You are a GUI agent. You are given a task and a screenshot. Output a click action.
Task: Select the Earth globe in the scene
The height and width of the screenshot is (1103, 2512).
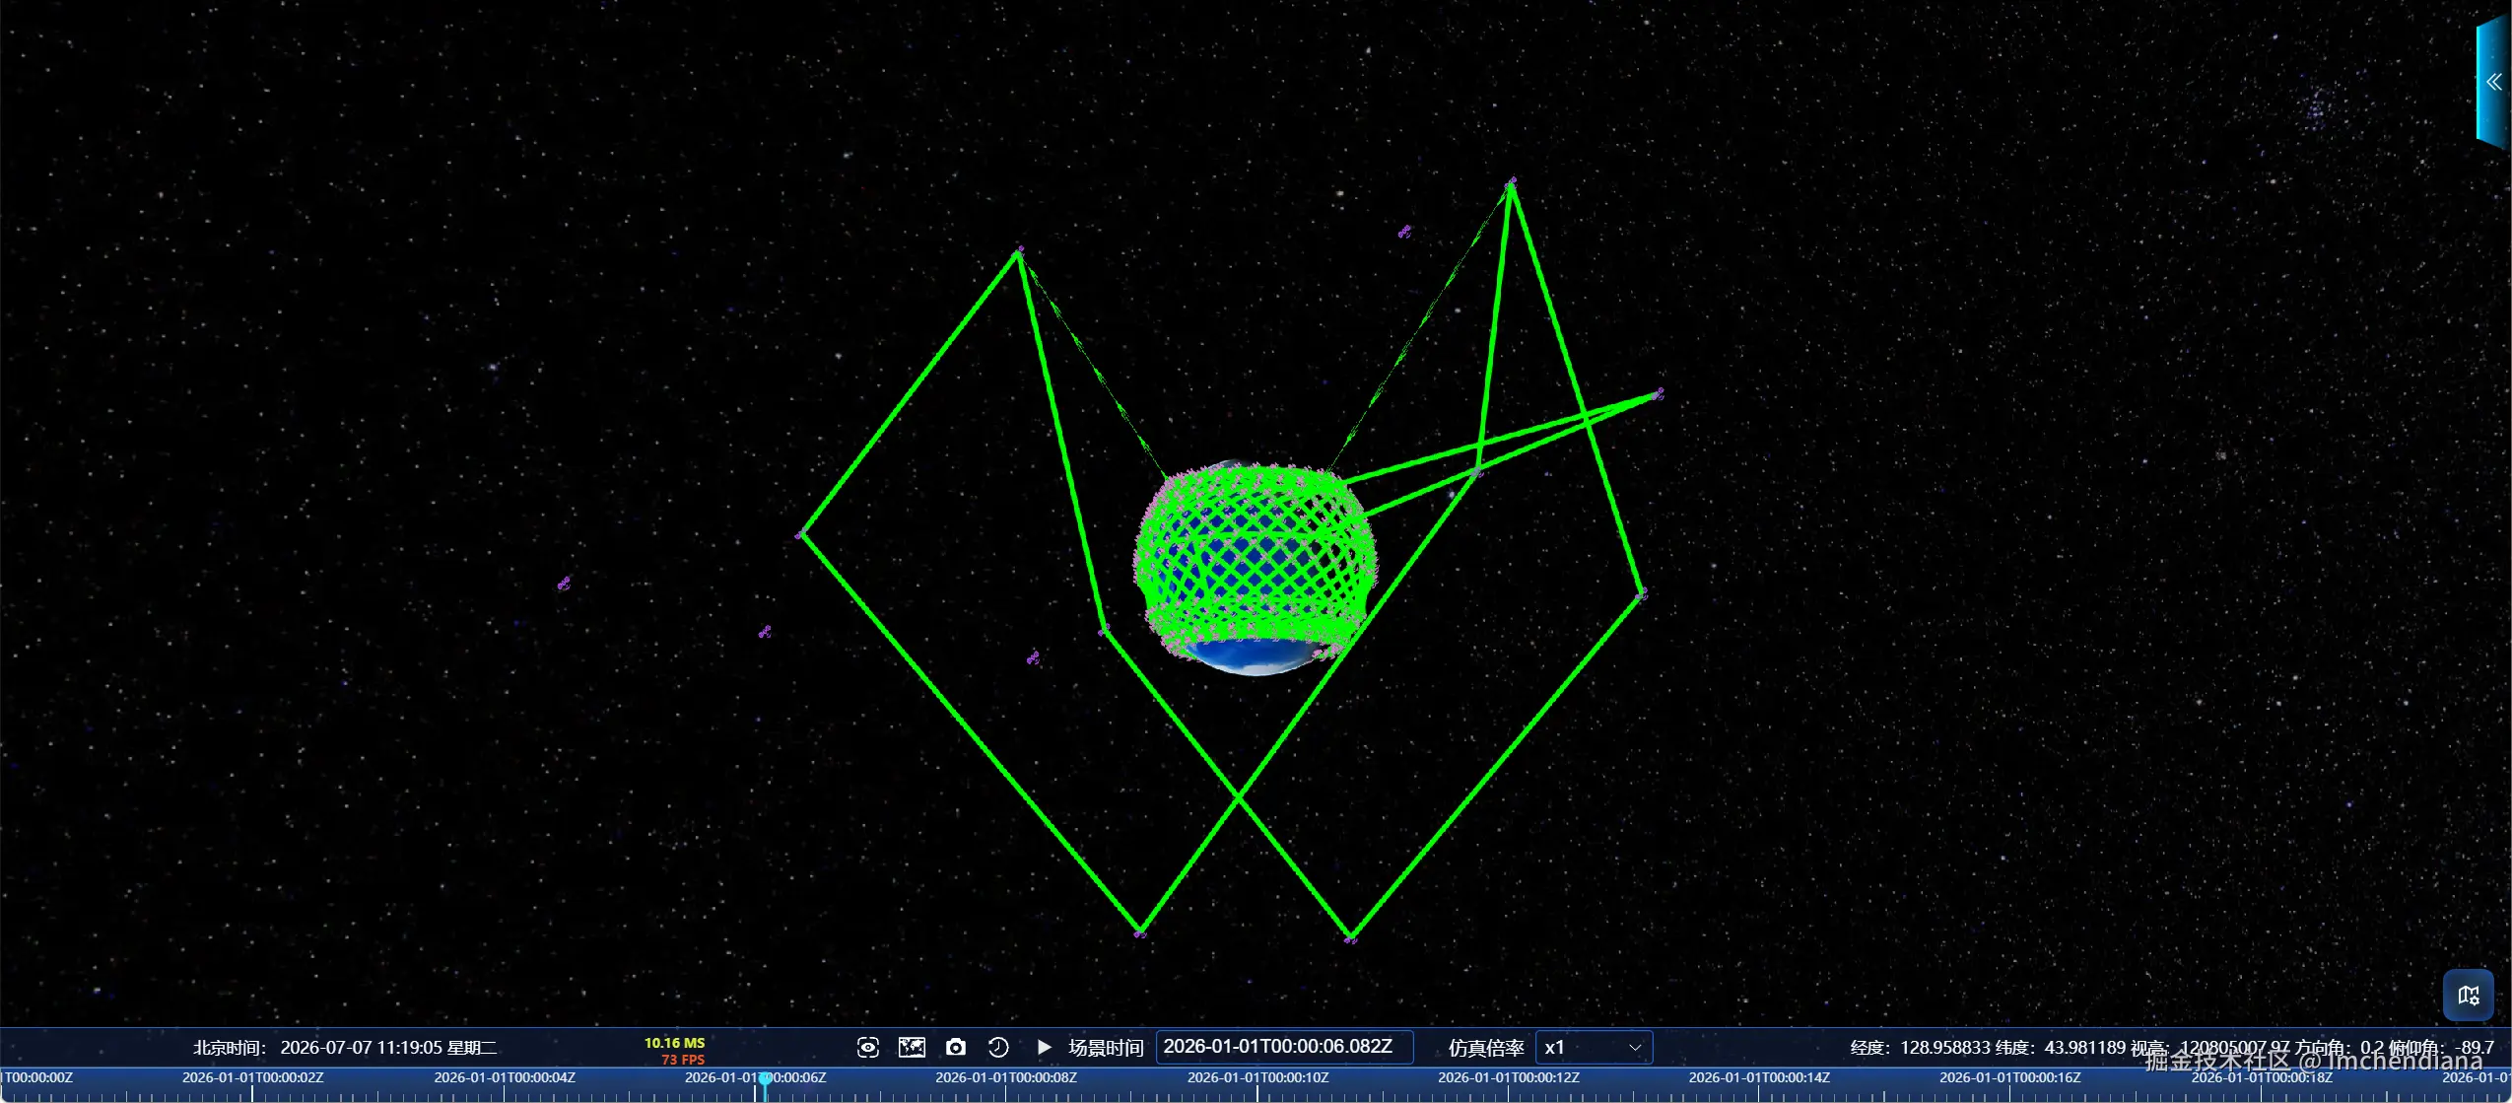tap(1256, 568)
